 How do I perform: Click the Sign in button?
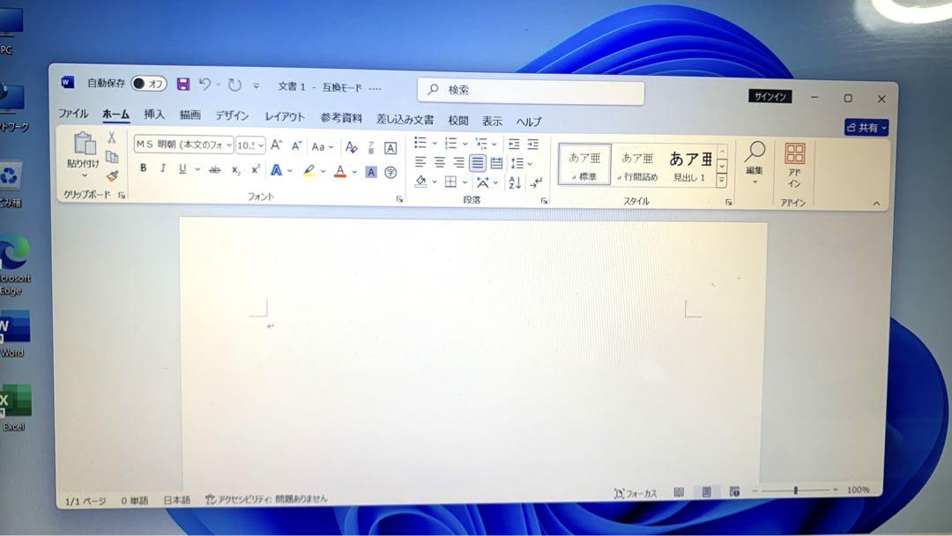pos(770,96)
